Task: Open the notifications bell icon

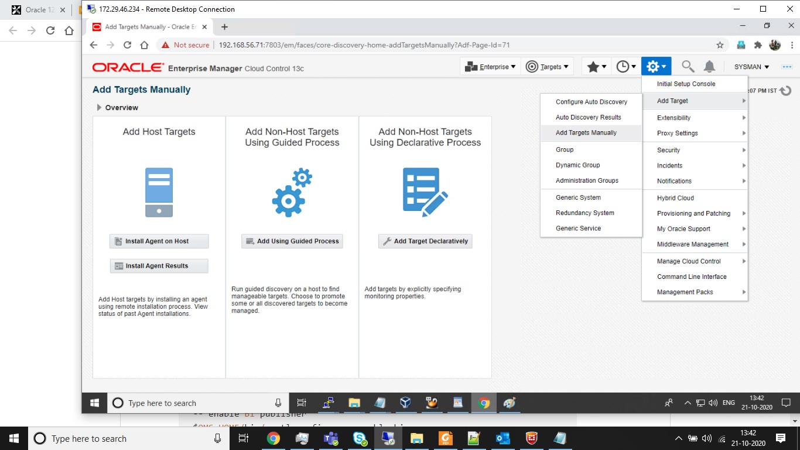Action: 709,67
